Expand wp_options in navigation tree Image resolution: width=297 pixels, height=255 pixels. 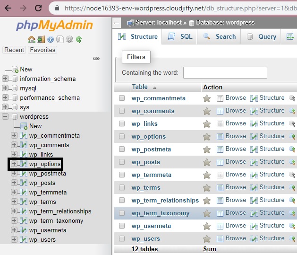tap(14, 164)
